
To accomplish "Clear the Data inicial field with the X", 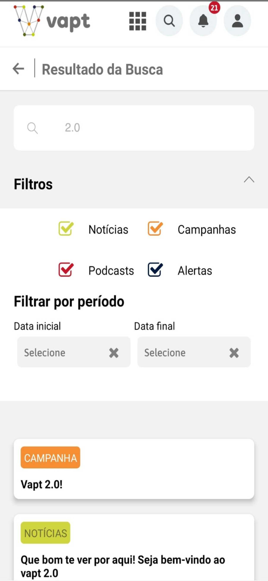I will (x=113, y=352).
